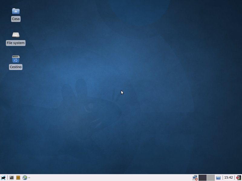
Task: Click the Cestino label text
Action: (16, 67)
